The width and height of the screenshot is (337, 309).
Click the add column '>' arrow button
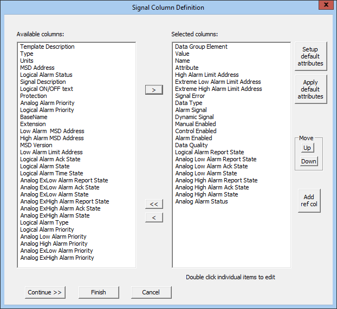tap(154, 90)
